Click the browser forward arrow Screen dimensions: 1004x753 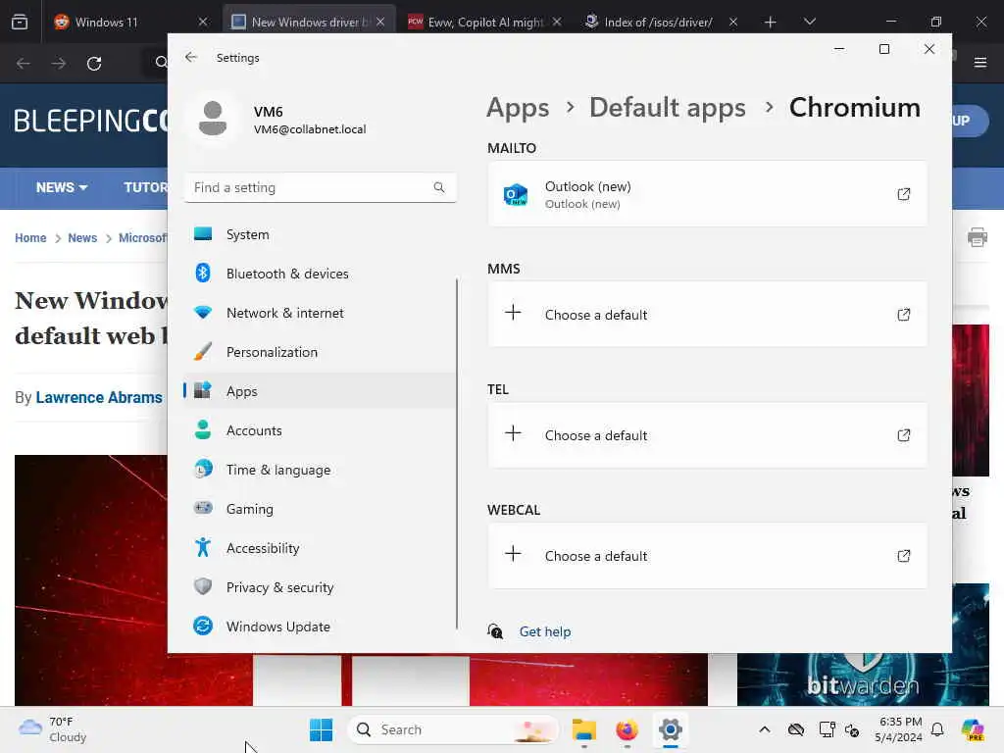58,63
